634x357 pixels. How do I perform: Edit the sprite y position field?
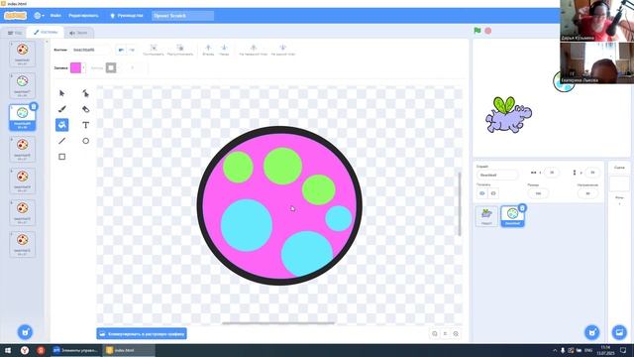tap(592, 173)
